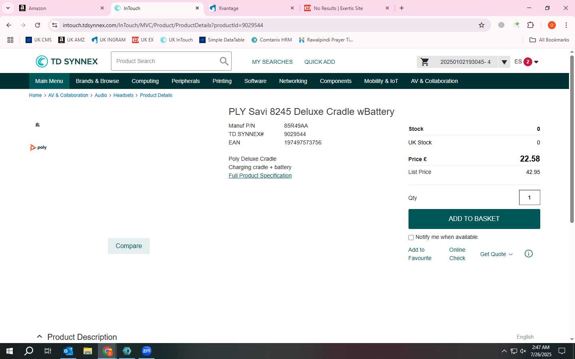Open the UK AMZ bookmark

(x=71, y=40)
